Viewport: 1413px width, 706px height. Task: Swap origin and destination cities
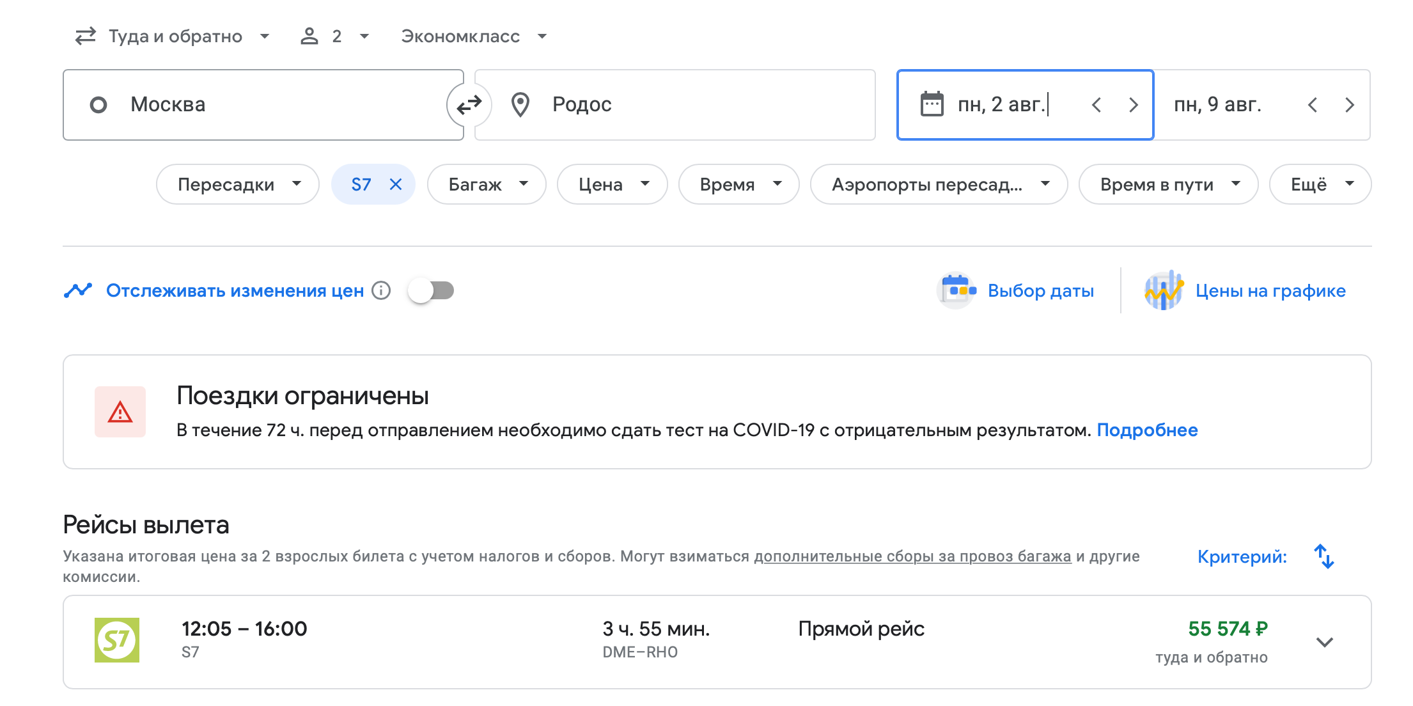click(469, 104)
